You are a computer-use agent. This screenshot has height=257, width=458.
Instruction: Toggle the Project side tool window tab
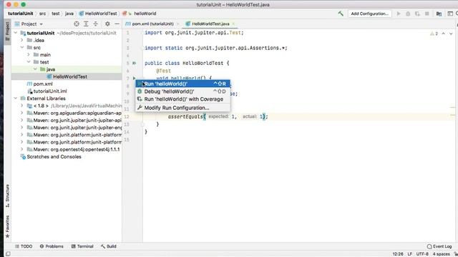click(8, 31)
